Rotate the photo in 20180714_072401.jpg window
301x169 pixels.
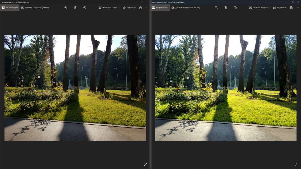(85, 8)
